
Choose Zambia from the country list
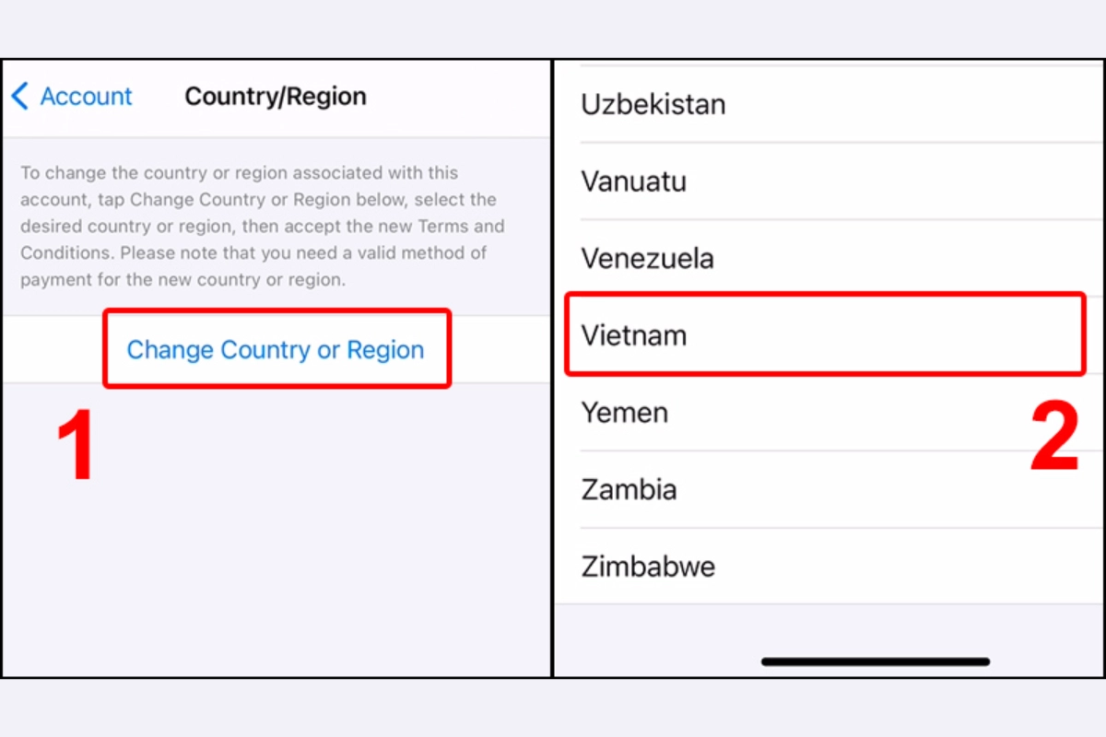click(629, 489)
